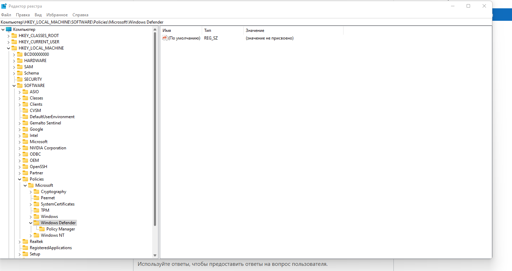The height and width of the screenshot is (271, 512).
Task: Collapse the Policies branch
Action: pos(20,179)
